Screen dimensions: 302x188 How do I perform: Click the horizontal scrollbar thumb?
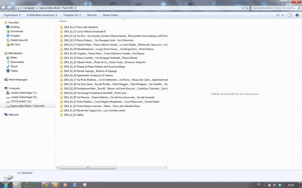[88, 168]
